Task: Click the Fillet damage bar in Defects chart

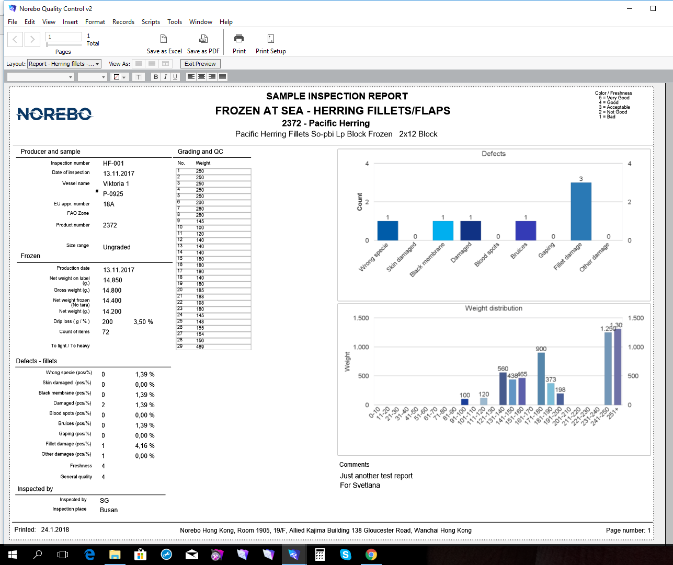Action: point(581,211)
